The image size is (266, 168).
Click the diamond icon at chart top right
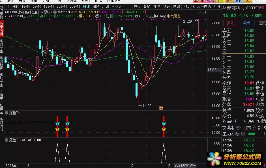click(199, 12)
